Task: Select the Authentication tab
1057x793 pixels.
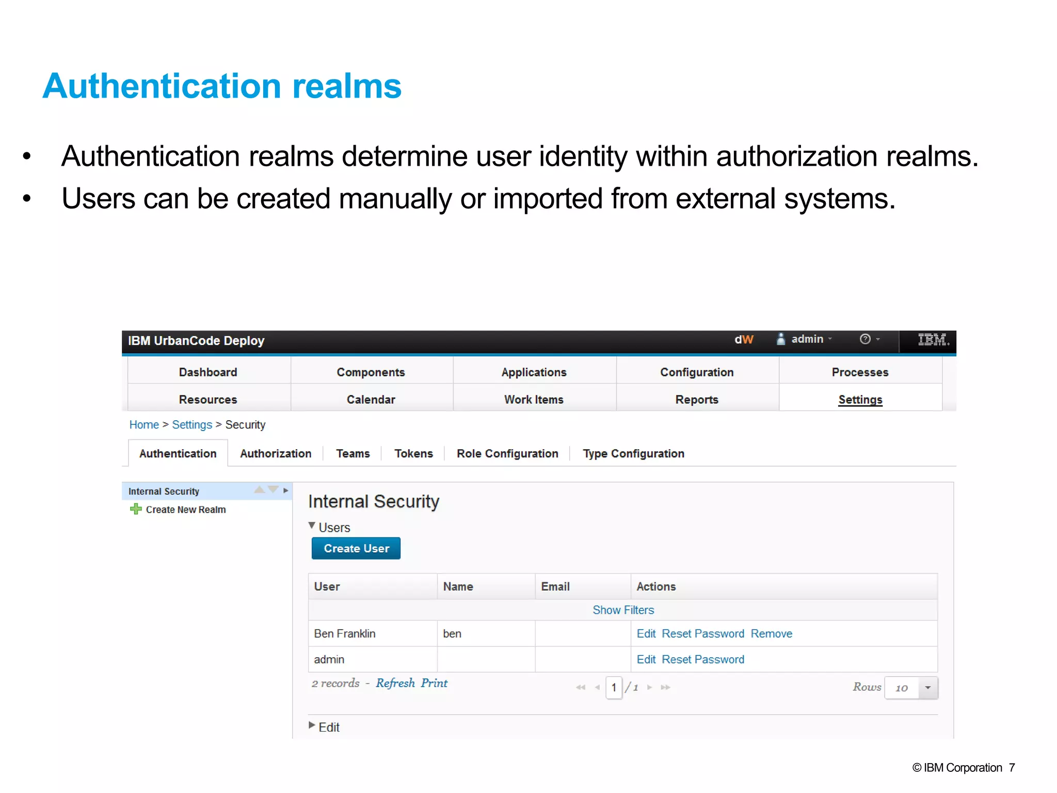Action: (x=178, y=453)
